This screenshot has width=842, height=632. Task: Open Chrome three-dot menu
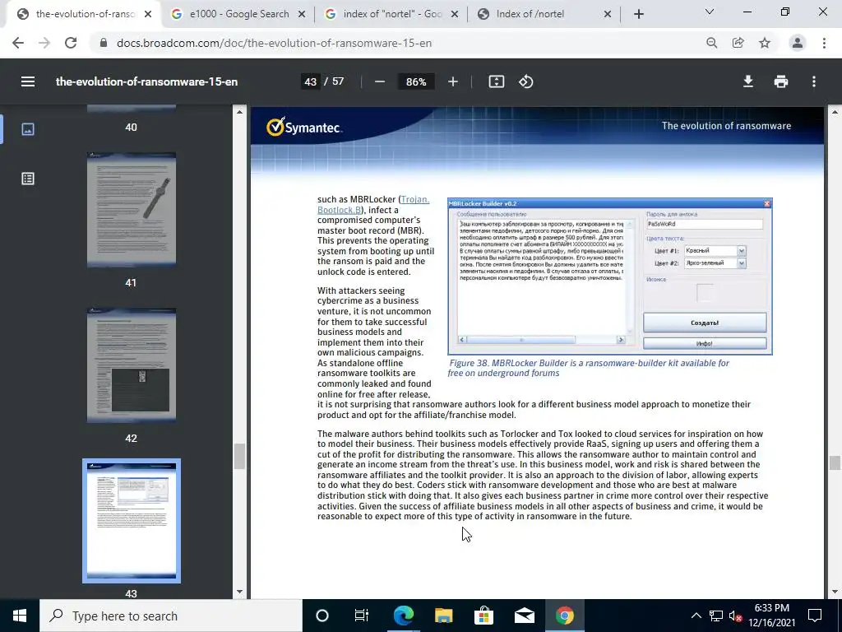[x=824, y=43]
